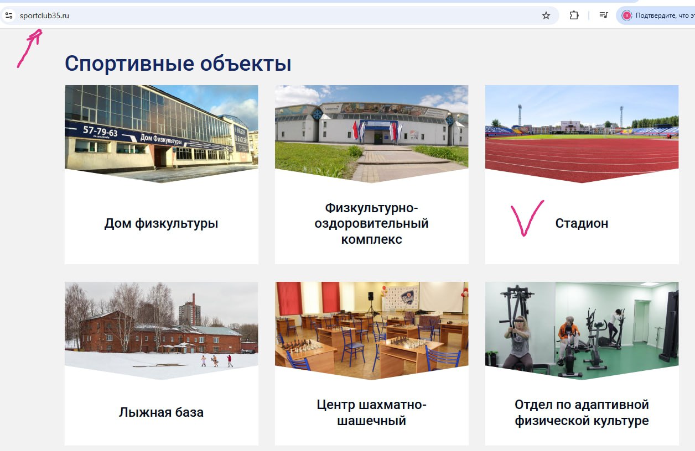Viewport: 695px width, 451px height.
Task: Click the site information icon in address bar
Action: point(9,15)
